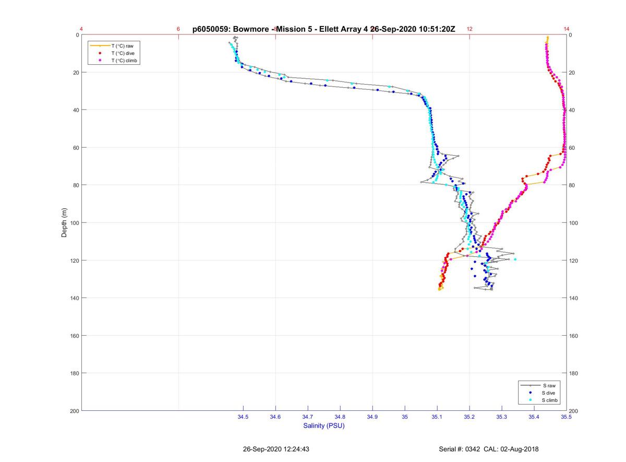Click salinity tick label 35.1

click(437, 417)
